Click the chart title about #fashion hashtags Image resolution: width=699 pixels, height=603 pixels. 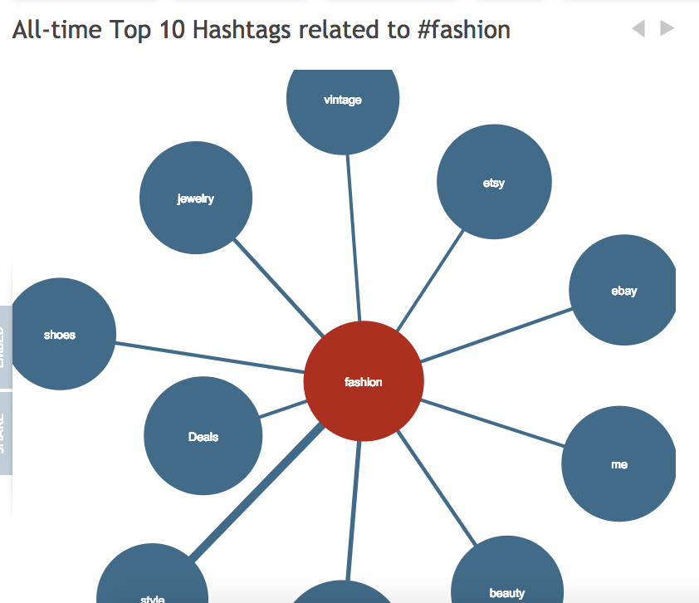pyautogui.click(x=262, y=31)
